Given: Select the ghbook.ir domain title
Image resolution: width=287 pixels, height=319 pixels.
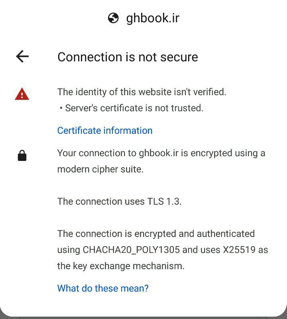Looking at the screenshot, I should coord(153,18).
